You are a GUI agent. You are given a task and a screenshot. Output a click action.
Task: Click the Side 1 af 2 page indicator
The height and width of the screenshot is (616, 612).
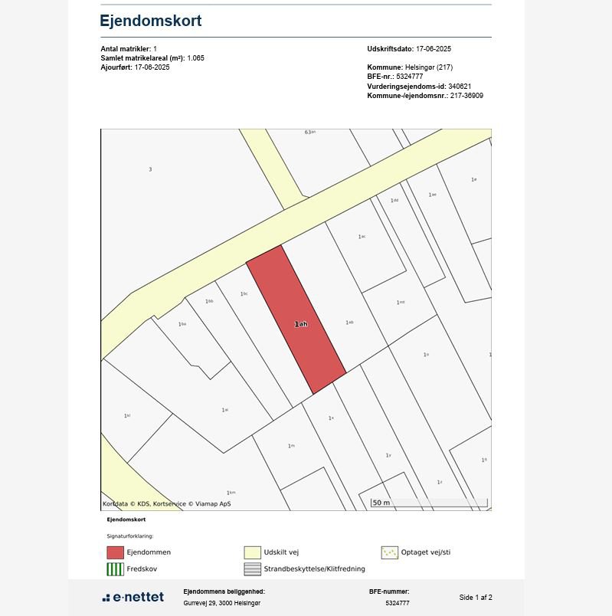(x=476, y=598)
